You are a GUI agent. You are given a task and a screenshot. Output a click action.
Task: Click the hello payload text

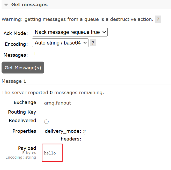pyautogui.click(x=50, y=153)
